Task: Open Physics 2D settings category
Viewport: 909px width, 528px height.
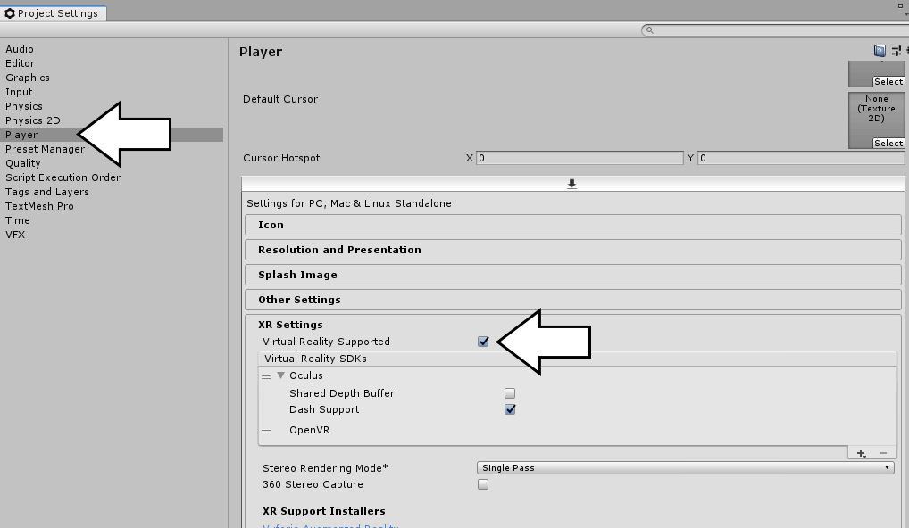Action: point(33,120)
